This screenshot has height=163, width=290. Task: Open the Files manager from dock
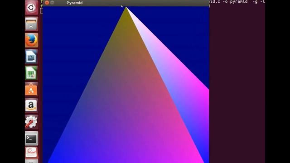click(x=31, y=24)
